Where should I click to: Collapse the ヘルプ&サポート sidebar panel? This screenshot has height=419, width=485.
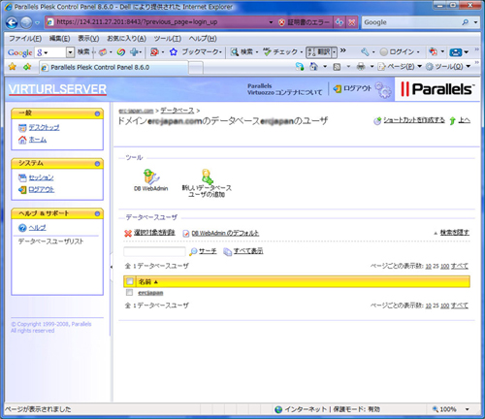click(x=97, y=213)
